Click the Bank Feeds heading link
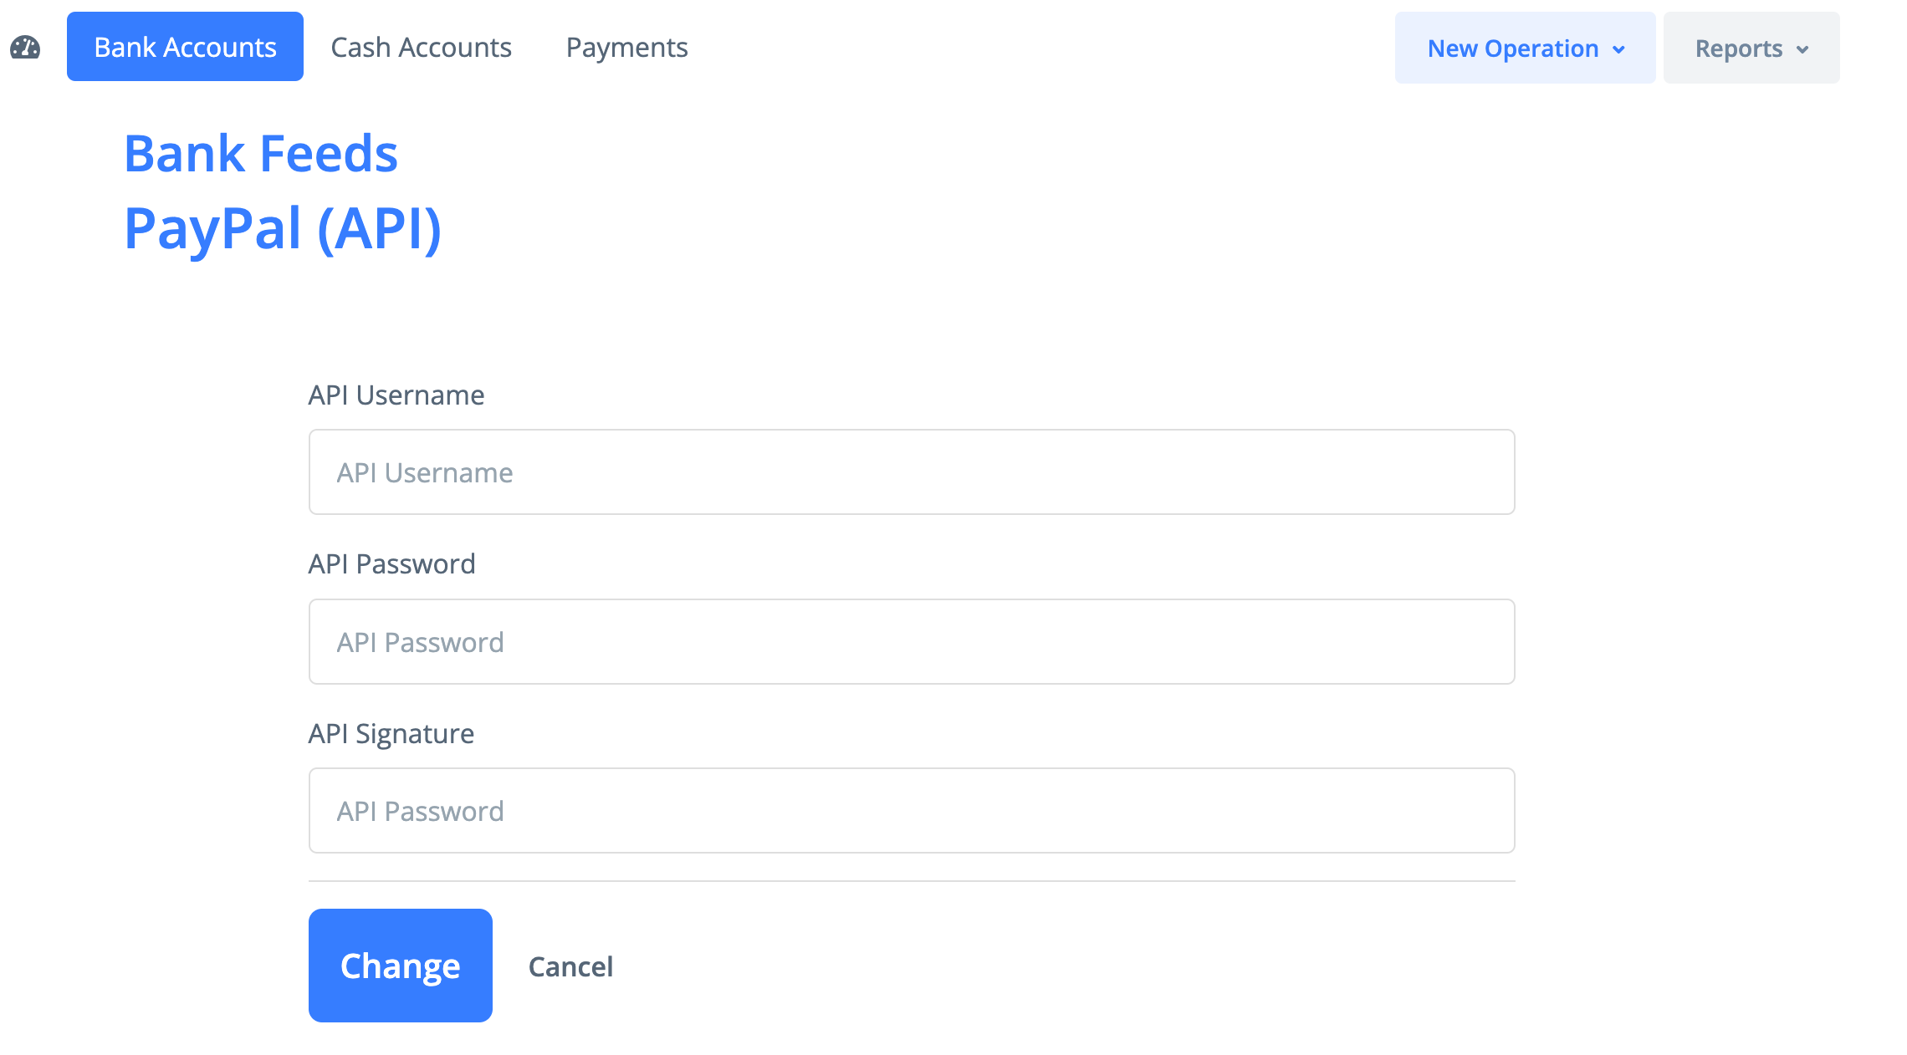Viewport: 1907px width, 1055px height. coord(261,154)
